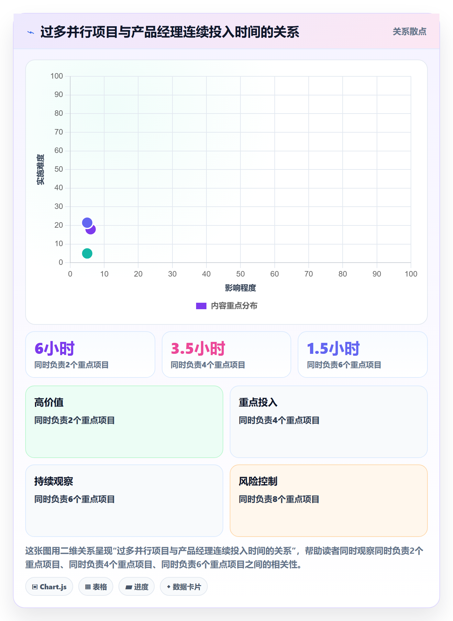Click the blue scatter point near 20
The height and width of the screenshot is (621, 453).
pos(87,223)
